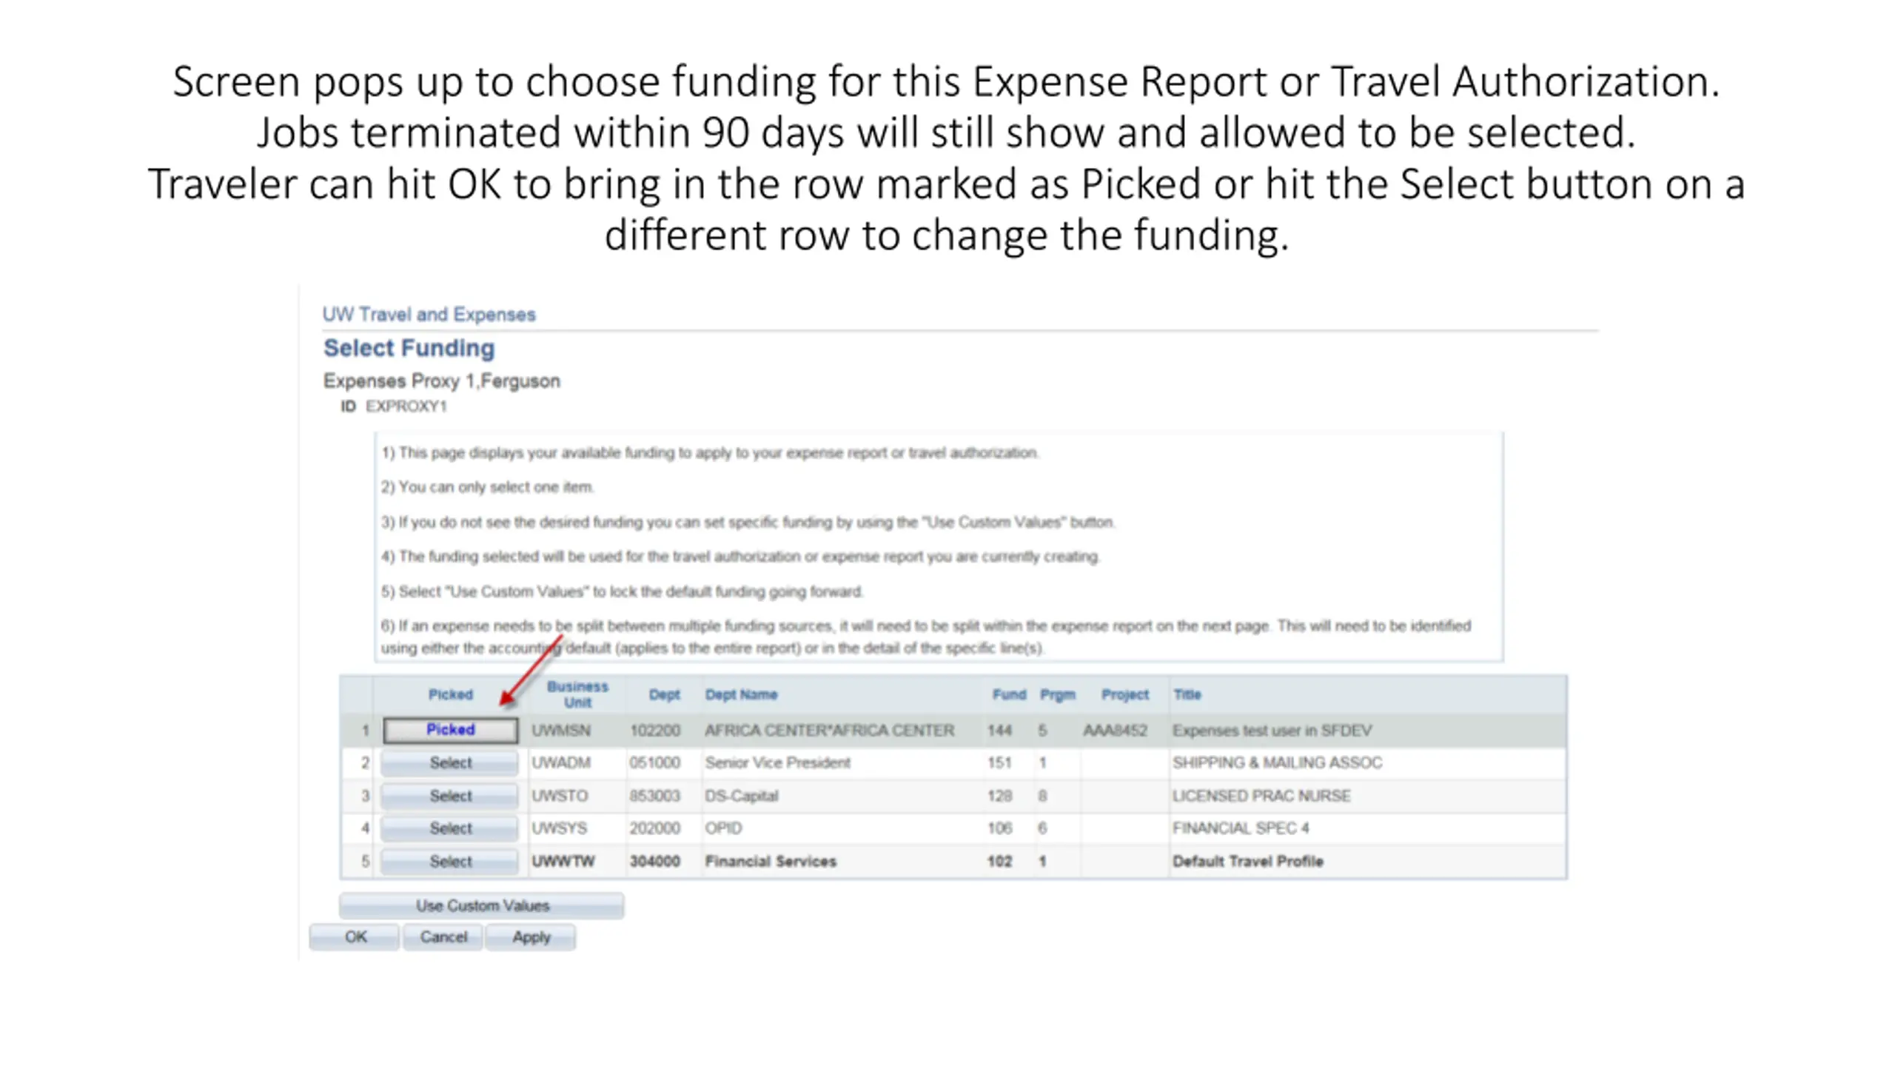The height and width of the screenshot is (1066, 1895).
Task: Click the AAA8452 project cell
Action: (x=1115, y=731)
